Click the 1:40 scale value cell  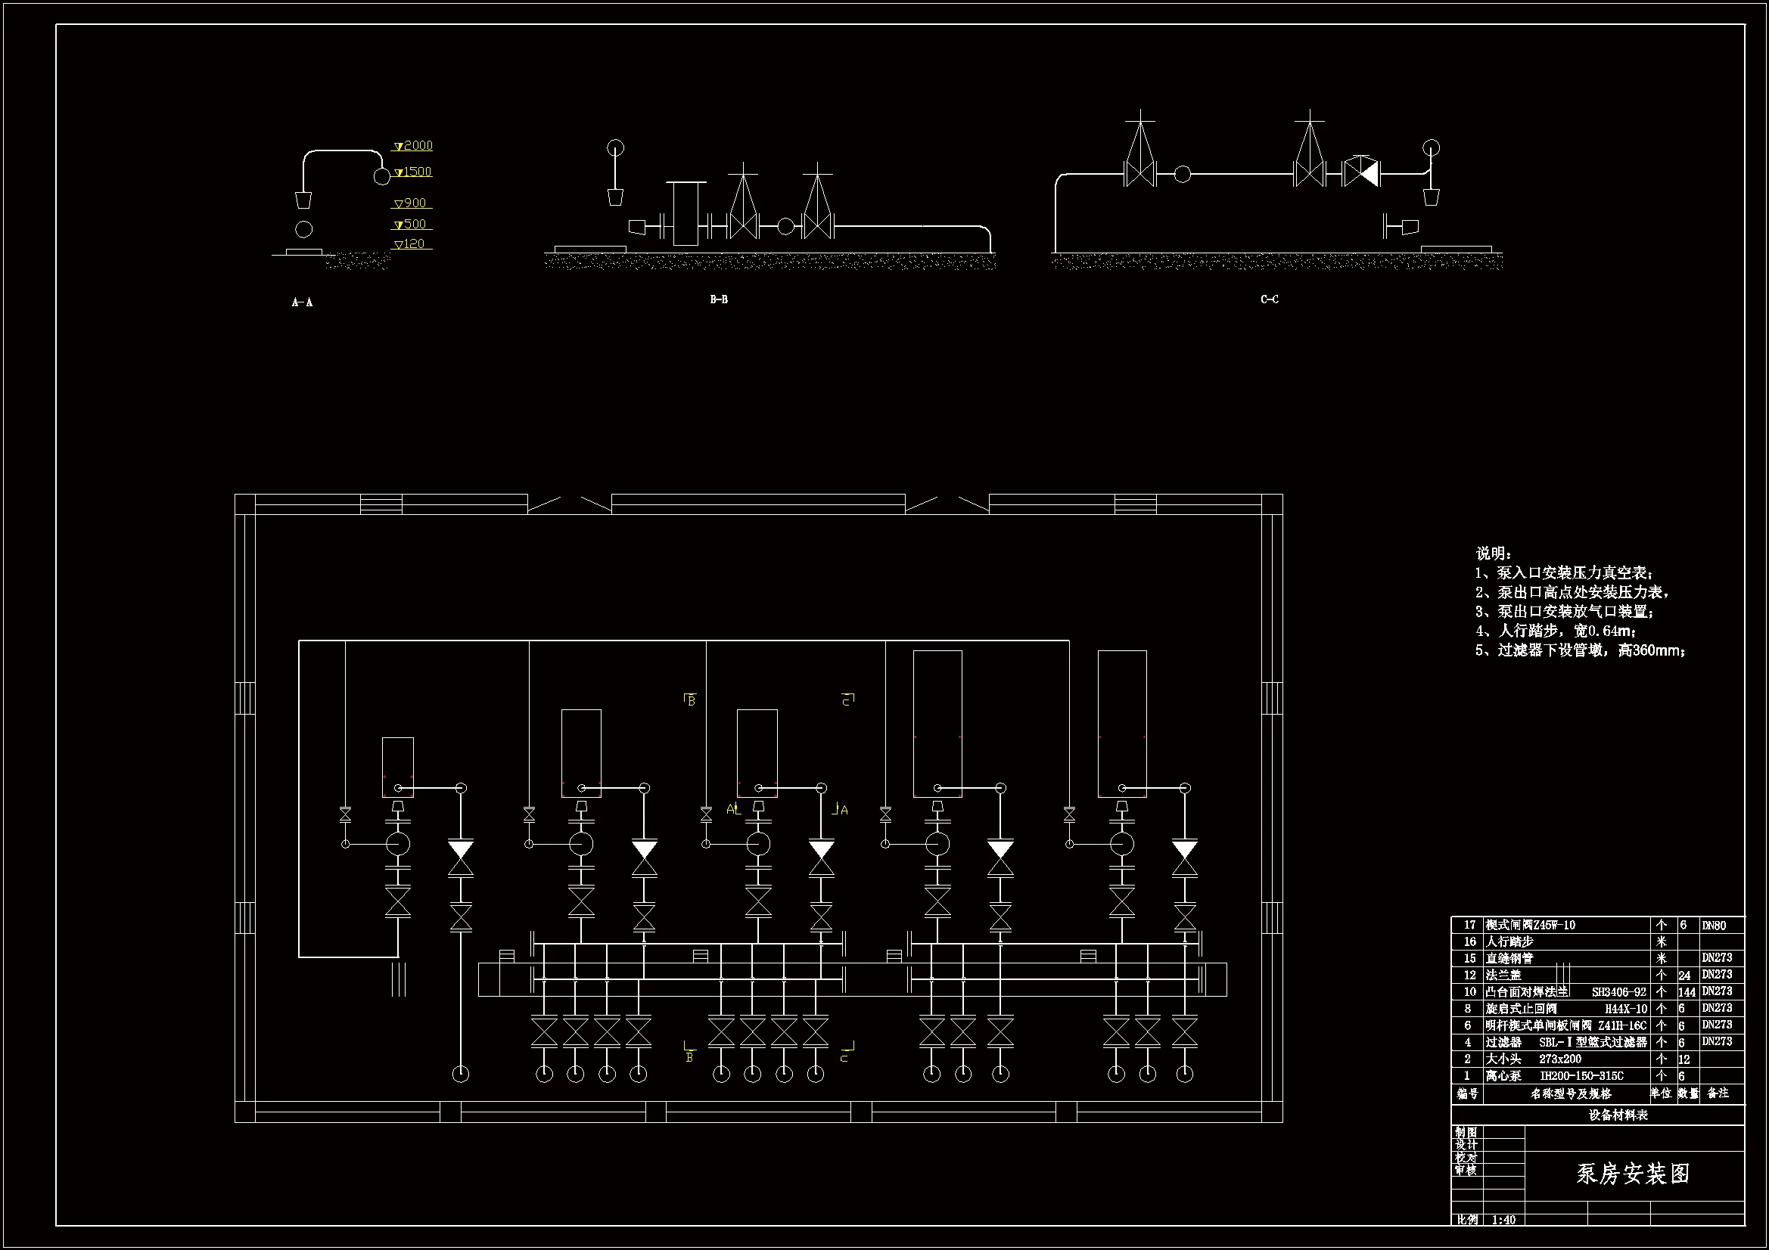(x=1503, y=1220)
